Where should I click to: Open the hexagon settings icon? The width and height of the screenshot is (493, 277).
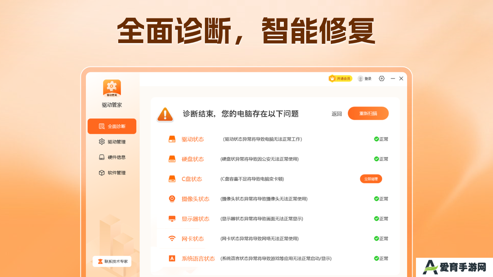(x=382, y=78)
